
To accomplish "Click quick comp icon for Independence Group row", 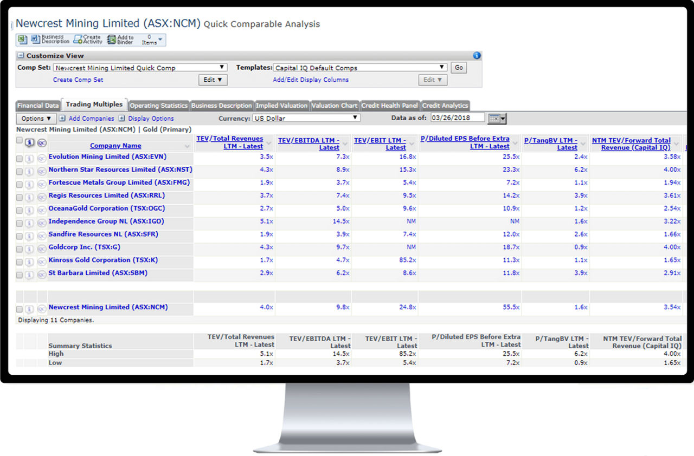I will (42, 224).
